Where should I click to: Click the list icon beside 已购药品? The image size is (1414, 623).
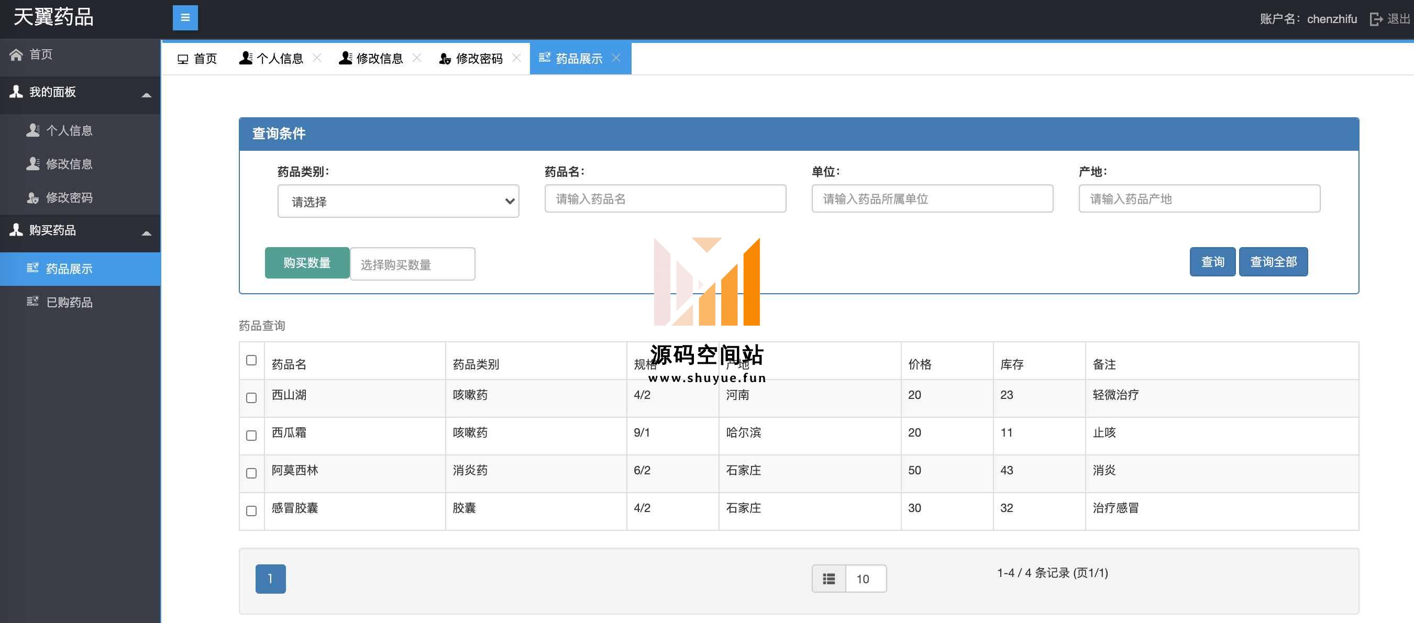pos(33,302)
